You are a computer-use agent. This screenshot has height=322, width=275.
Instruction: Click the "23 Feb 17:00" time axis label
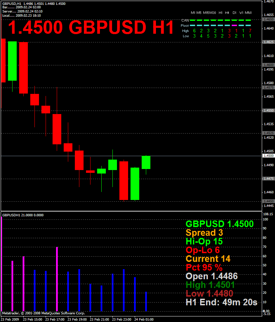pos(55,320)
